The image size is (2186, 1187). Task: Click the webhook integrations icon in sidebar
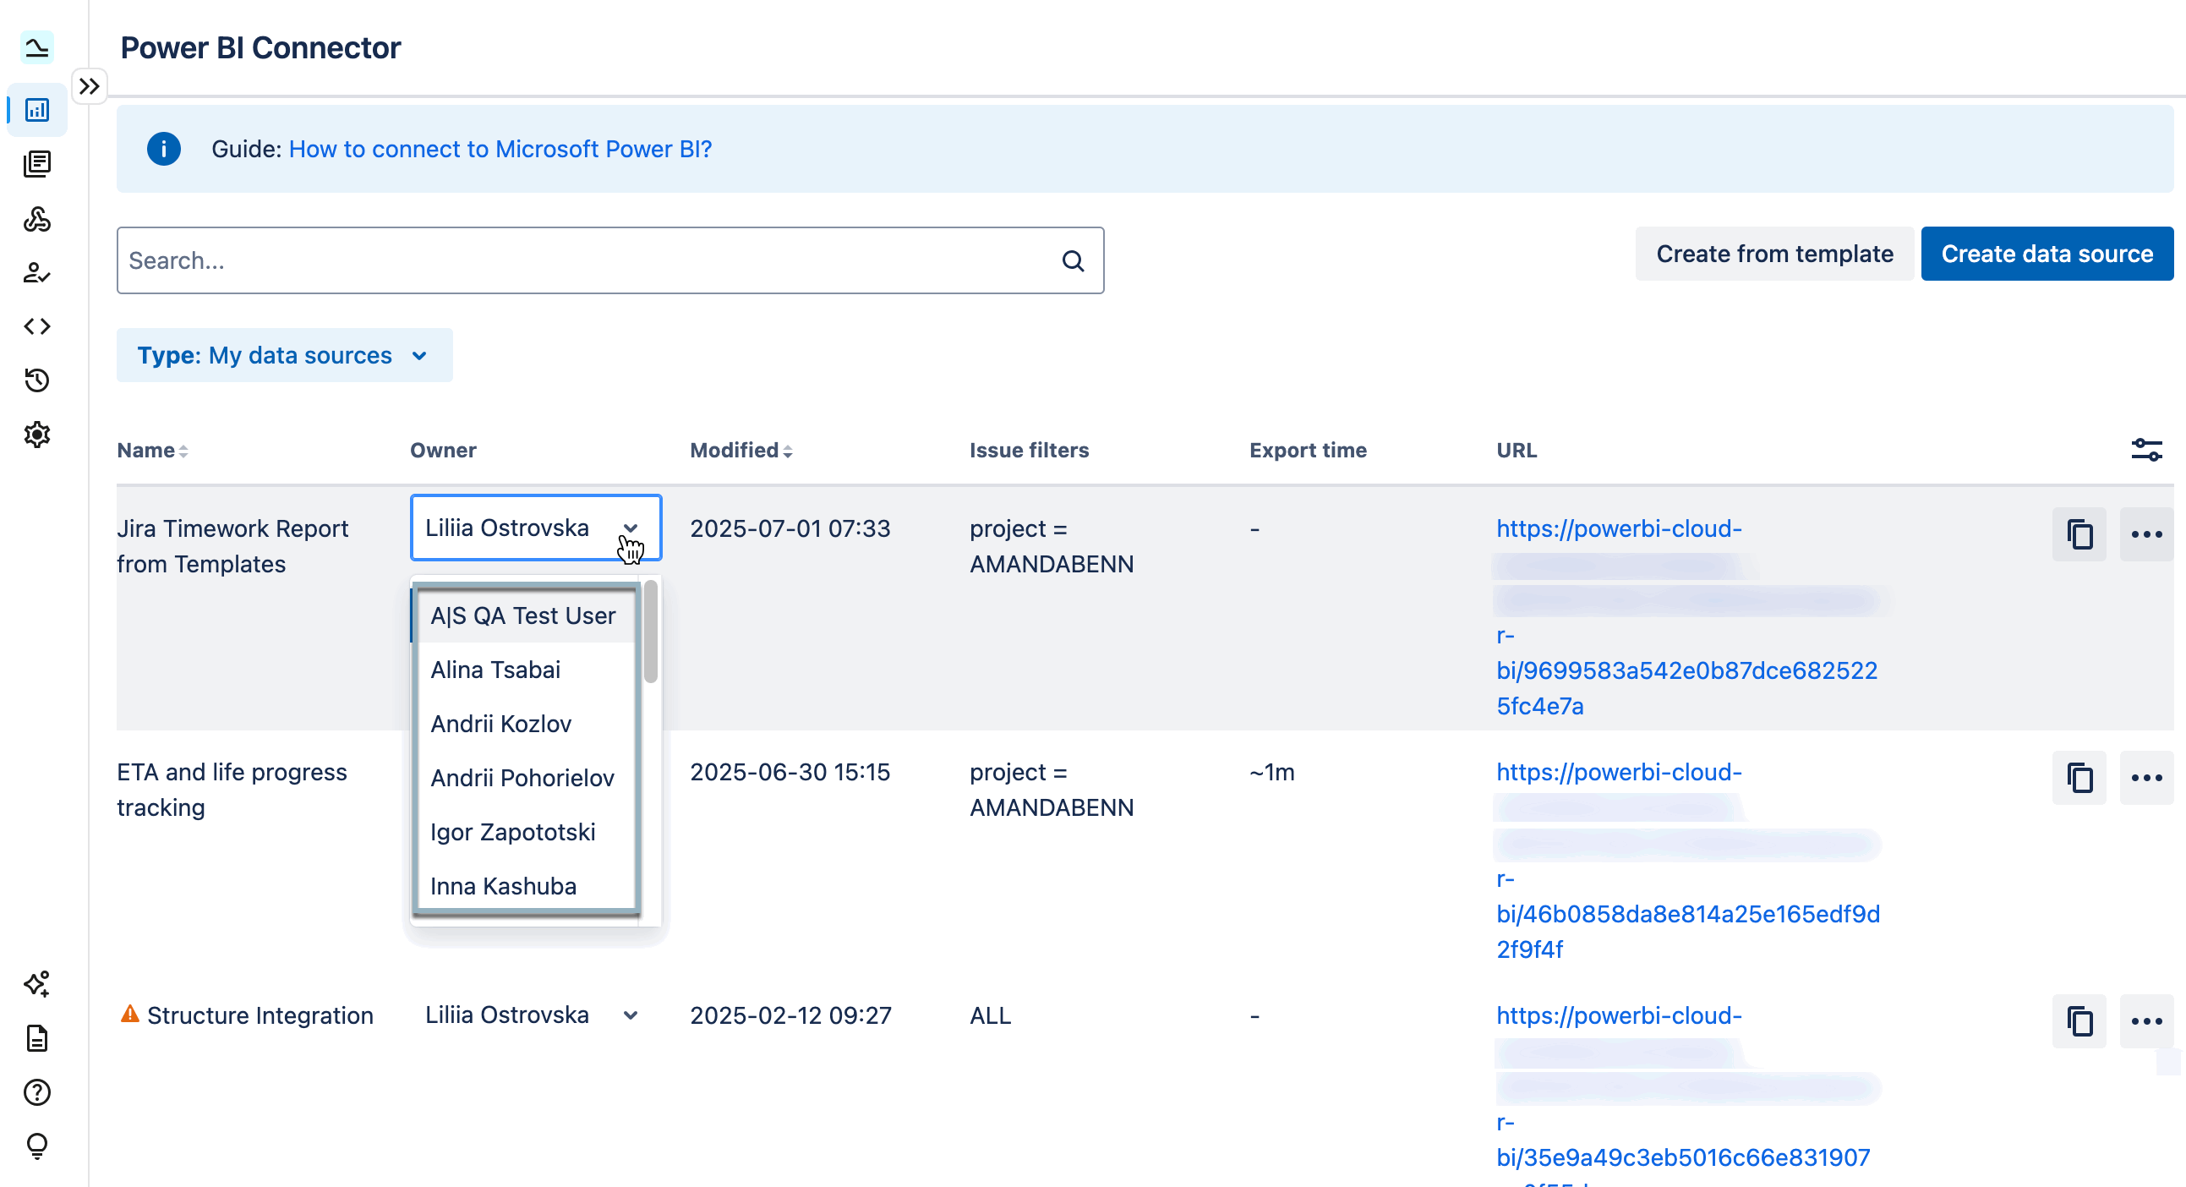pos(37,219)
